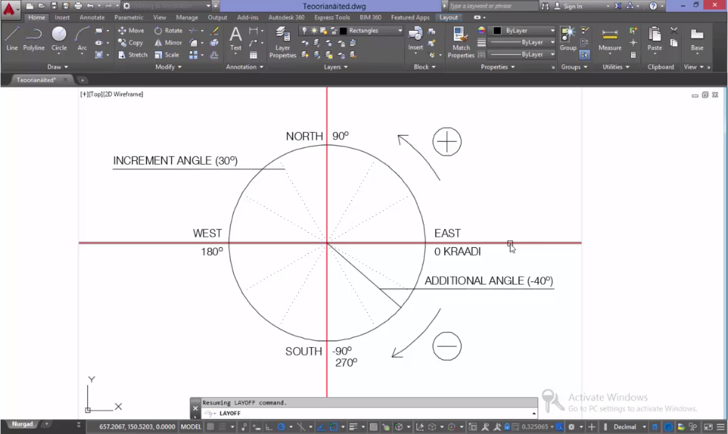This screenshot has height=434, width=728.
Task: Start the Measure utility
Action: 610,39
